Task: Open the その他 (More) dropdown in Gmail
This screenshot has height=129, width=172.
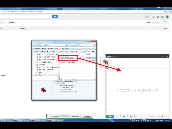Action: tap(12, 22)
